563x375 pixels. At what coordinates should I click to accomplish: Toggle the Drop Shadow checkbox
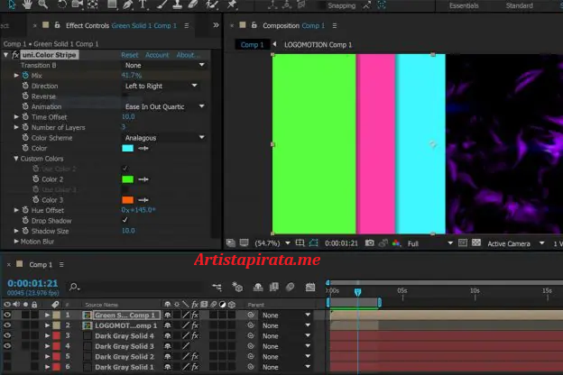pos(125,221)
